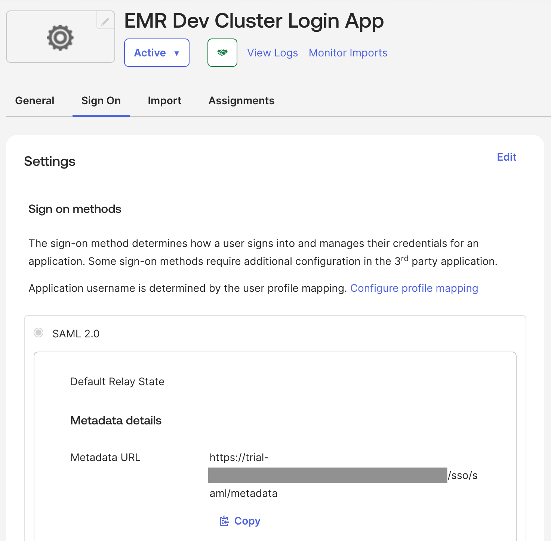Select the SAML 2.0 radio button
551x541 pixels.
click(x=39, y=333)
